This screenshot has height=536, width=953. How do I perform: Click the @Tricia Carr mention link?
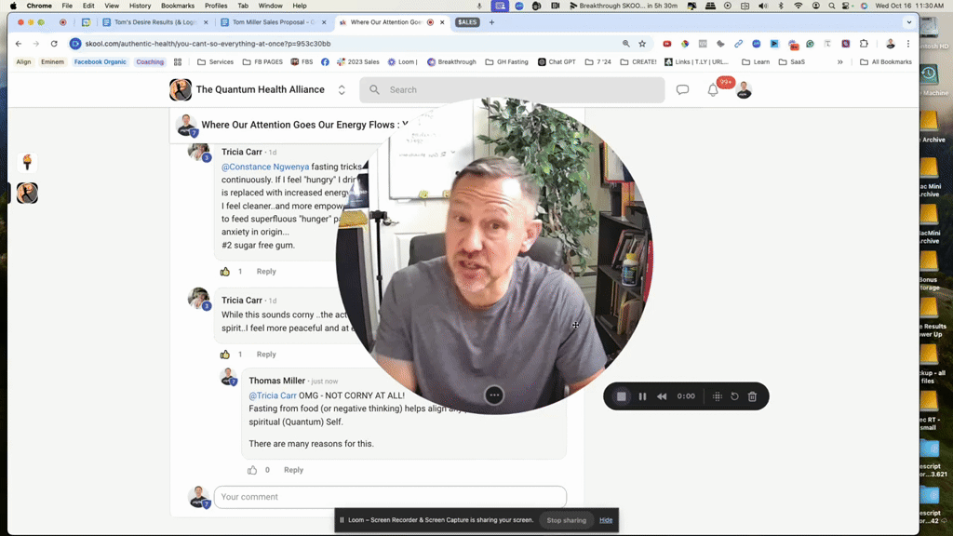click(273, 395)
